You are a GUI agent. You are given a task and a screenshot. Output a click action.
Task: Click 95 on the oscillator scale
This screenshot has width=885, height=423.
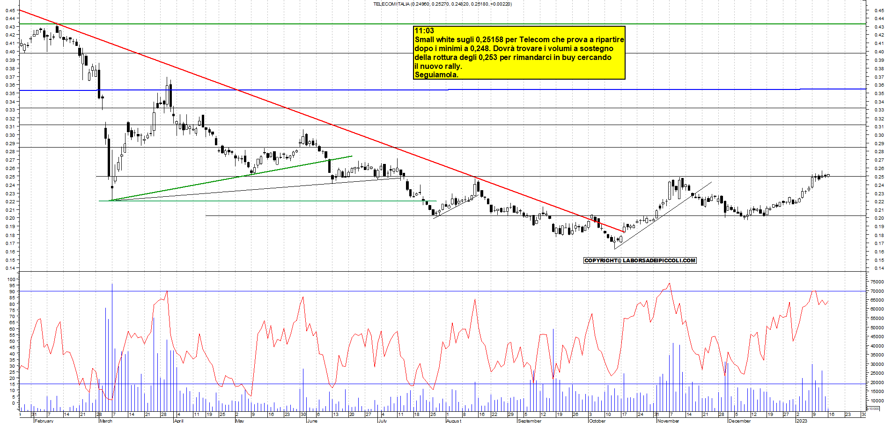[x=13, y=285]
